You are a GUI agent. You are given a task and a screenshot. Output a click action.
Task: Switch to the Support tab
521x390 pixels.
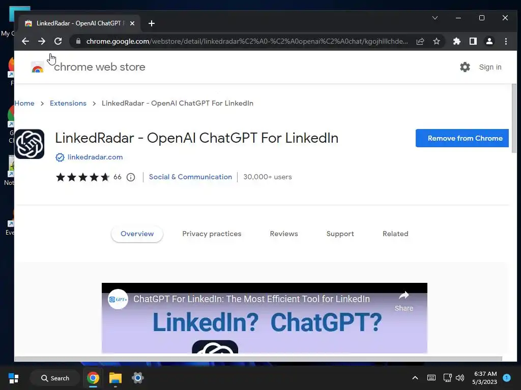(340, 234)
